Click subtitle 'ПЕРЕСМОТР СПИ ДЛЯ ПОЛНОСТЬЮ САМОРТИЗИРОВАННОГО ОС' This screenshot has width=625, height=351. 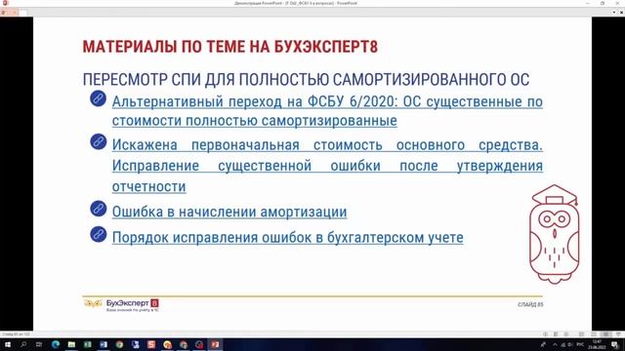point(306,80)
